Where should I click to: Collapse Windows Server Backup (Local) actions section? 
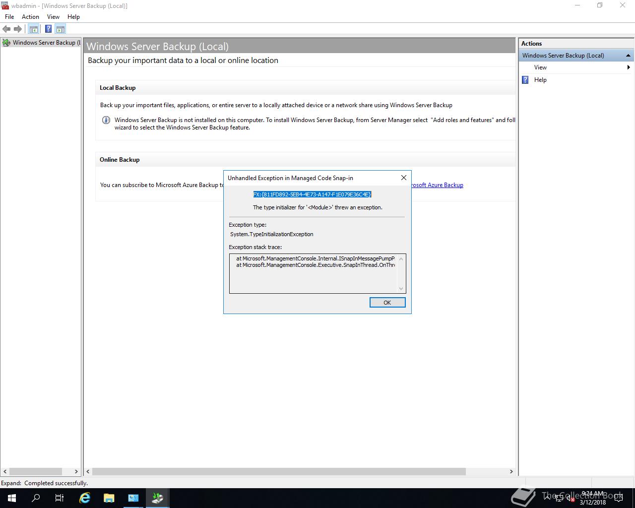(x=628, y=56)
